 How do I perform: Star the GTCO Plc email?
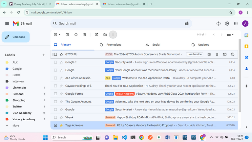click(x=61, y=55)
